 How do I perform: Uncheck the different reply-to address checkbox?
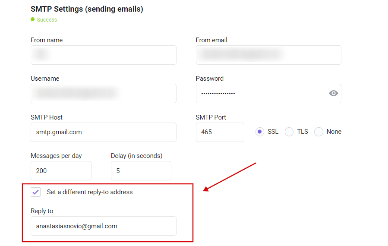(36, 192)
